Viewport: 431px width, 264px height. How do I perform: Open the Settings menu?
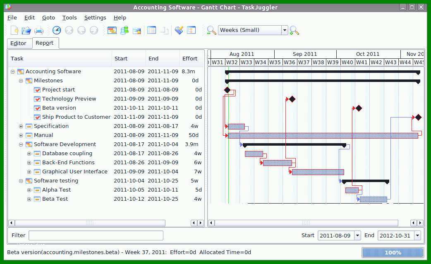95,18
